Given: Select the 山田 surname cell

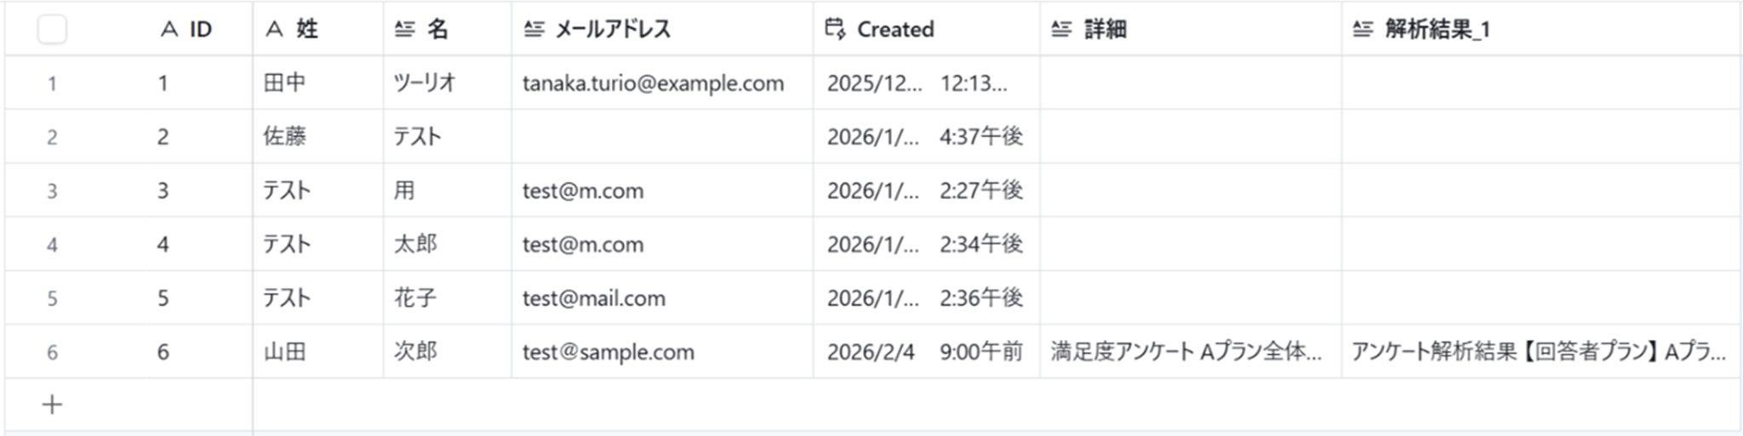Looking at the screenshot, I should pyautogui.click(x=317, y=352).
